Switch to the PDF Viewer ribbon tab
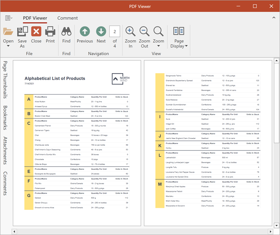The image size is (280, 235). (x=35, y=18)
